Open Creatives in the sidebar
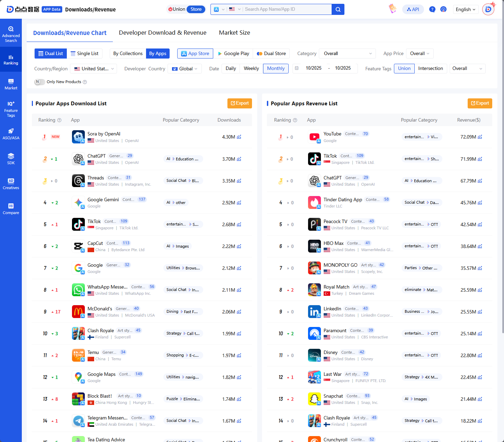Image resolution: width=504 pixels, height=442 pixels. click(x=11, y=184)
